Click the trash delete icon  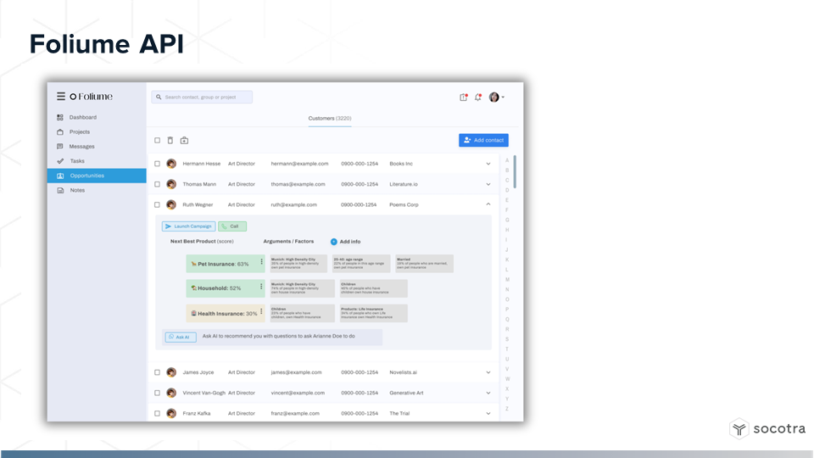pos(170,140)
